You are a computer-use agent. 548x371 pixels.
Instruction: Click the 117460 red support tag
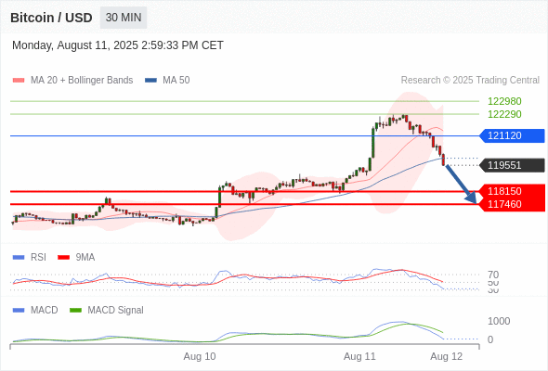pyautogui.click(x=512, y=204)
